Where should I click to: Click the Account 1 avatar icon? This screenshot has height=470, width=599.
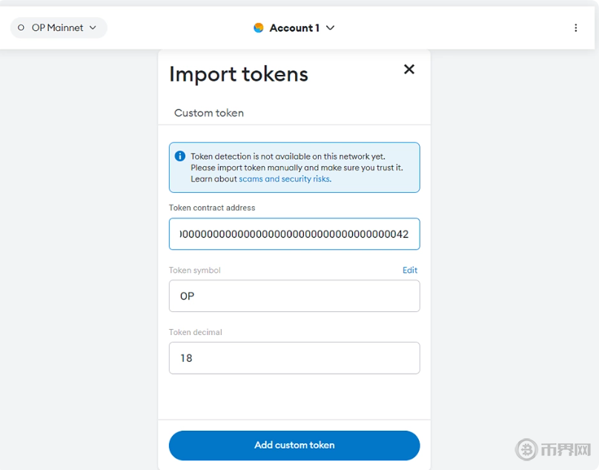pyautogui.click(x=259, y=28)
